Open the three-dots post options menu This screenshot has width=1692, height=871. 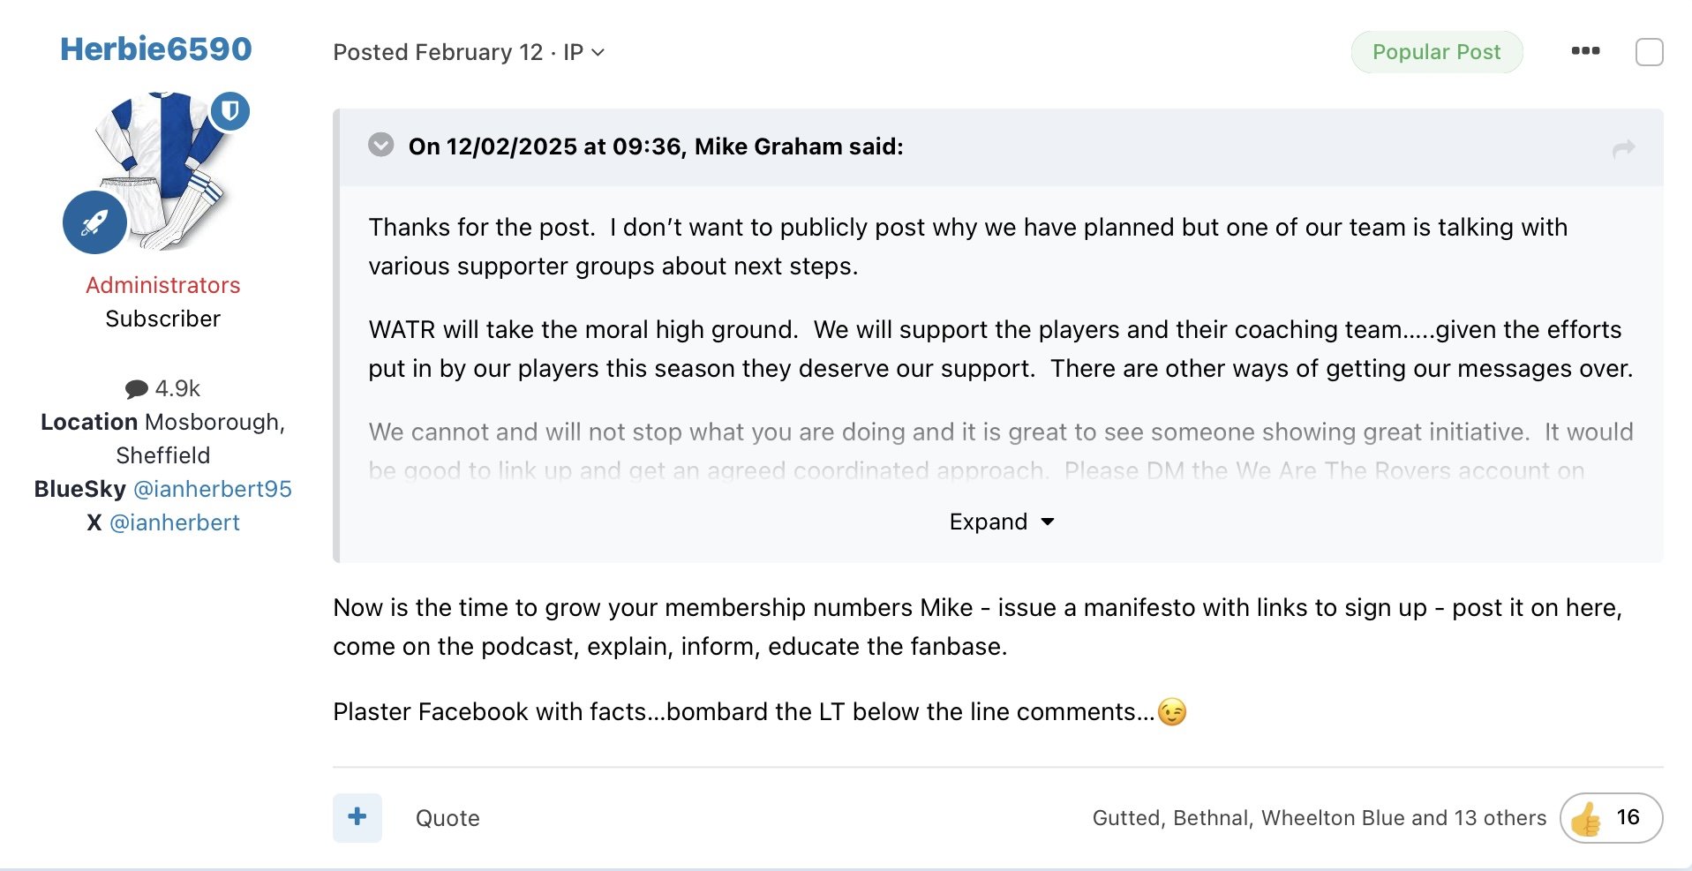pyautogui.click(x=1585, y=51)
